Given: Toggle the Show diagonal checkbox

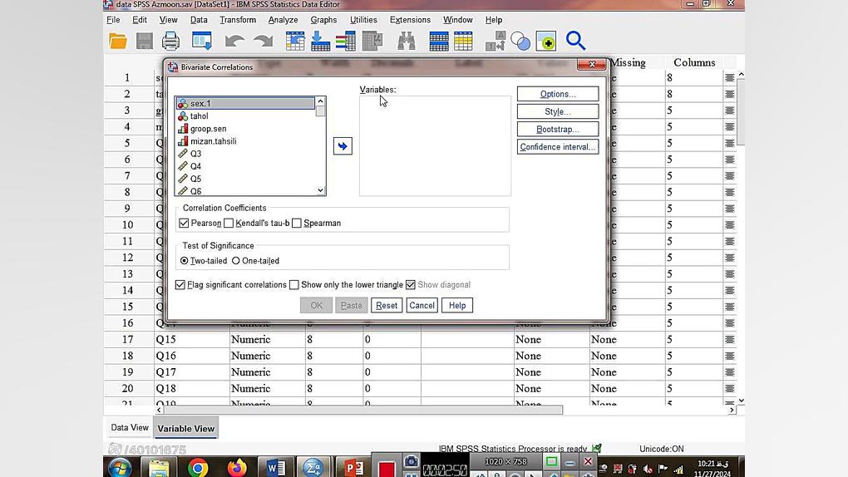Looking at the screenshot, I should [x=411, y=284].
